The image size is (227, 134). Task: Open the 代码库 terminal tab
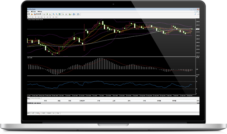click(x=49, y=113)
